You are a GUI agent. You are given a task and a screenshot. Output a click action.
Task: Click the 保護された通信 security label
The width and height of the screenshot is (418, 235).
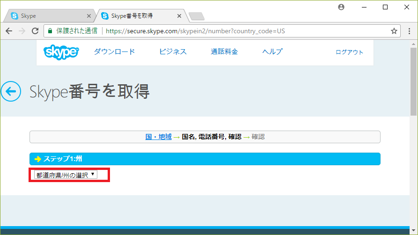77,31
